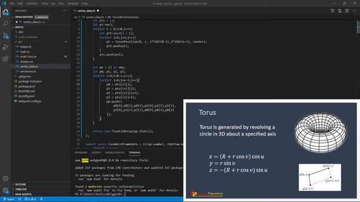Screen dimensions: 360x202
Task: Open the Extensions view
Action: 5,58
